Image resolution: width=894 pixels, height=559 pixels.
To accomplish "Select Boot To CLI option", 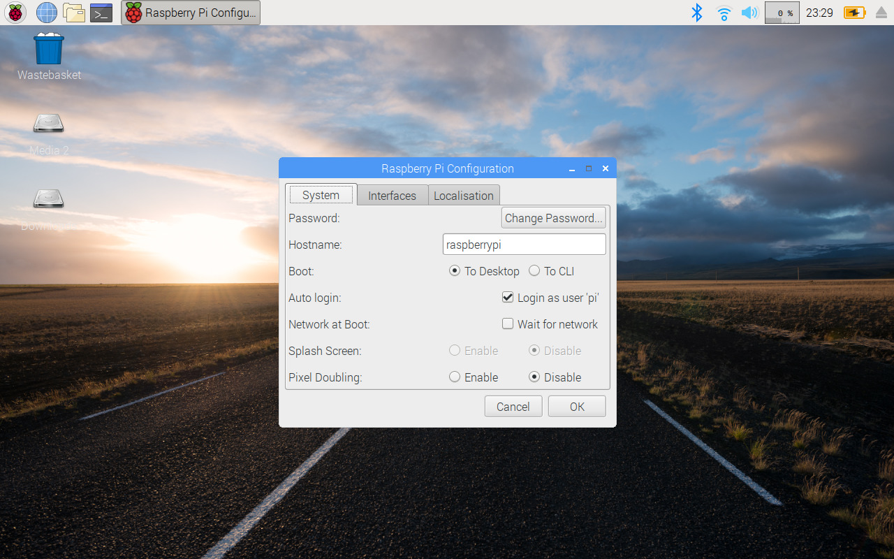I will tap(534, 270).
